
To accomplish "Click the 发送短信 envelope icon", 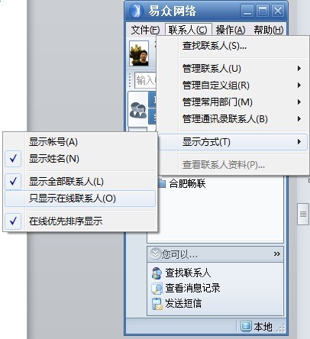I will click(x=157, y=304).
